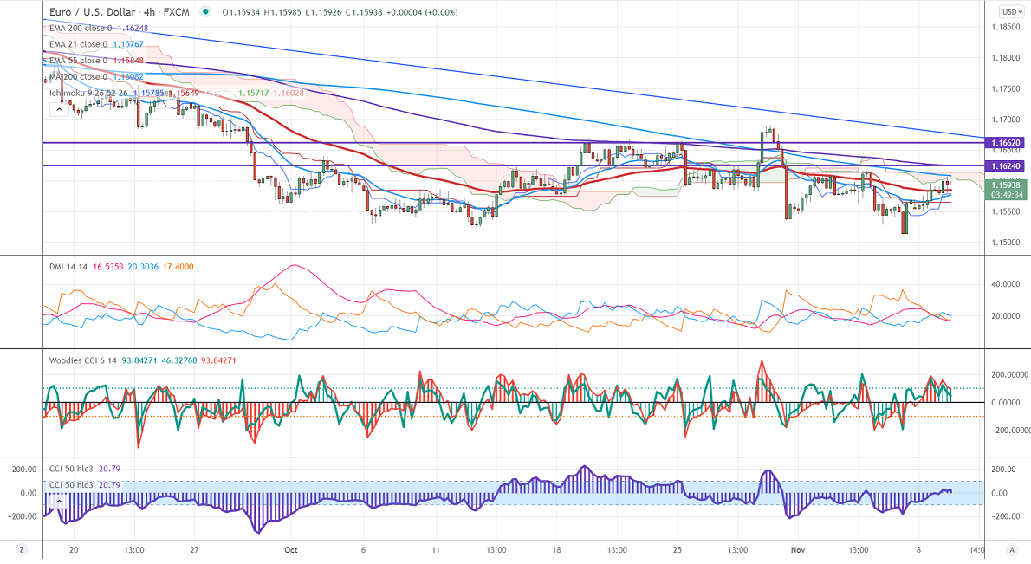Select the EMA 21 close 0 legend
This screenshot has height=564, width=1031.
(x=78, y=44)
